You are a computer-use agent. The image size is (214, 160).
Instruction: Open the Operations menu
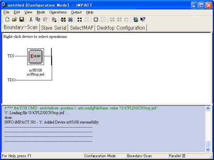coord(58,12)
